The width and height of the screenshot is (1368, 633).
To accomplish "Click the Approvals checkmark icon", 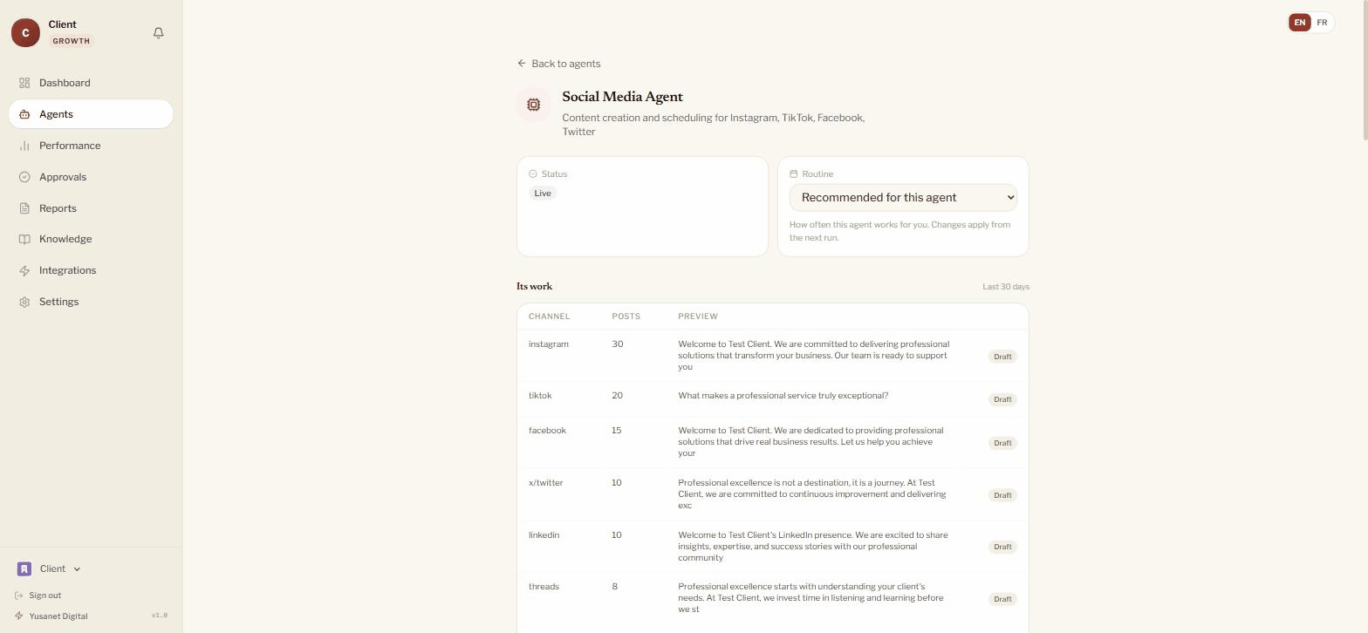I will point(24,177).
